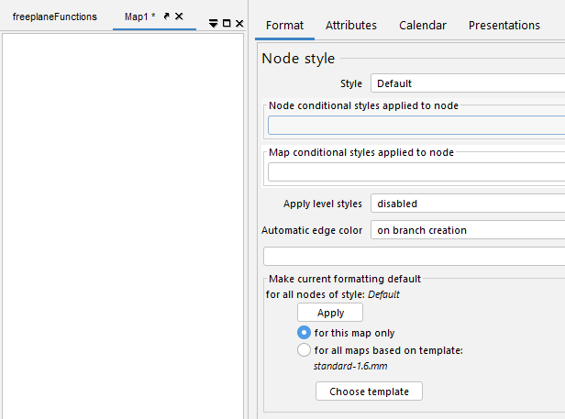Image resolution: width=565 pixels, height=419 pixels.
Task: Click the Map conditional styles field
Action: [416, 172]
